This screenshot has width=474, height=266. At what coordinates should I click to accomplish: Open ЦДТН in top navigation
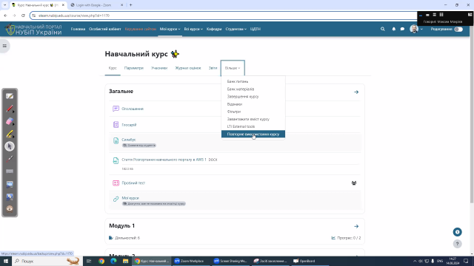coord(255,29)
